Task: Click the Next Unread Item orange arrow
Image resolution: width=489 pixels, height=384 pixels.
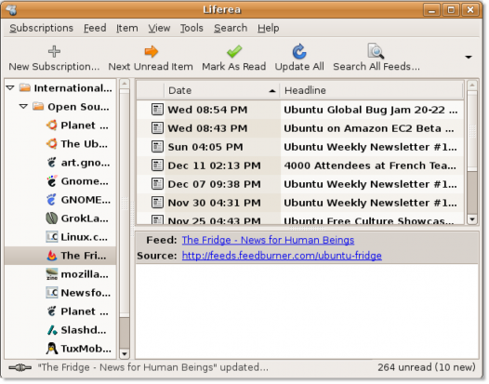Action: pos(152,51)
